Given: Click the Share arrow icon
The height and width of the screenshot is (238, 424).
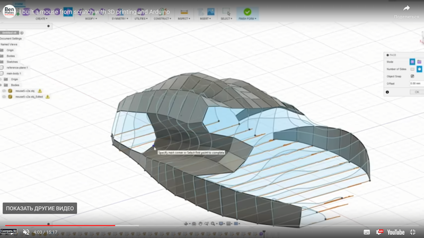Looking at the screenshot, I should tap(407, 8).
